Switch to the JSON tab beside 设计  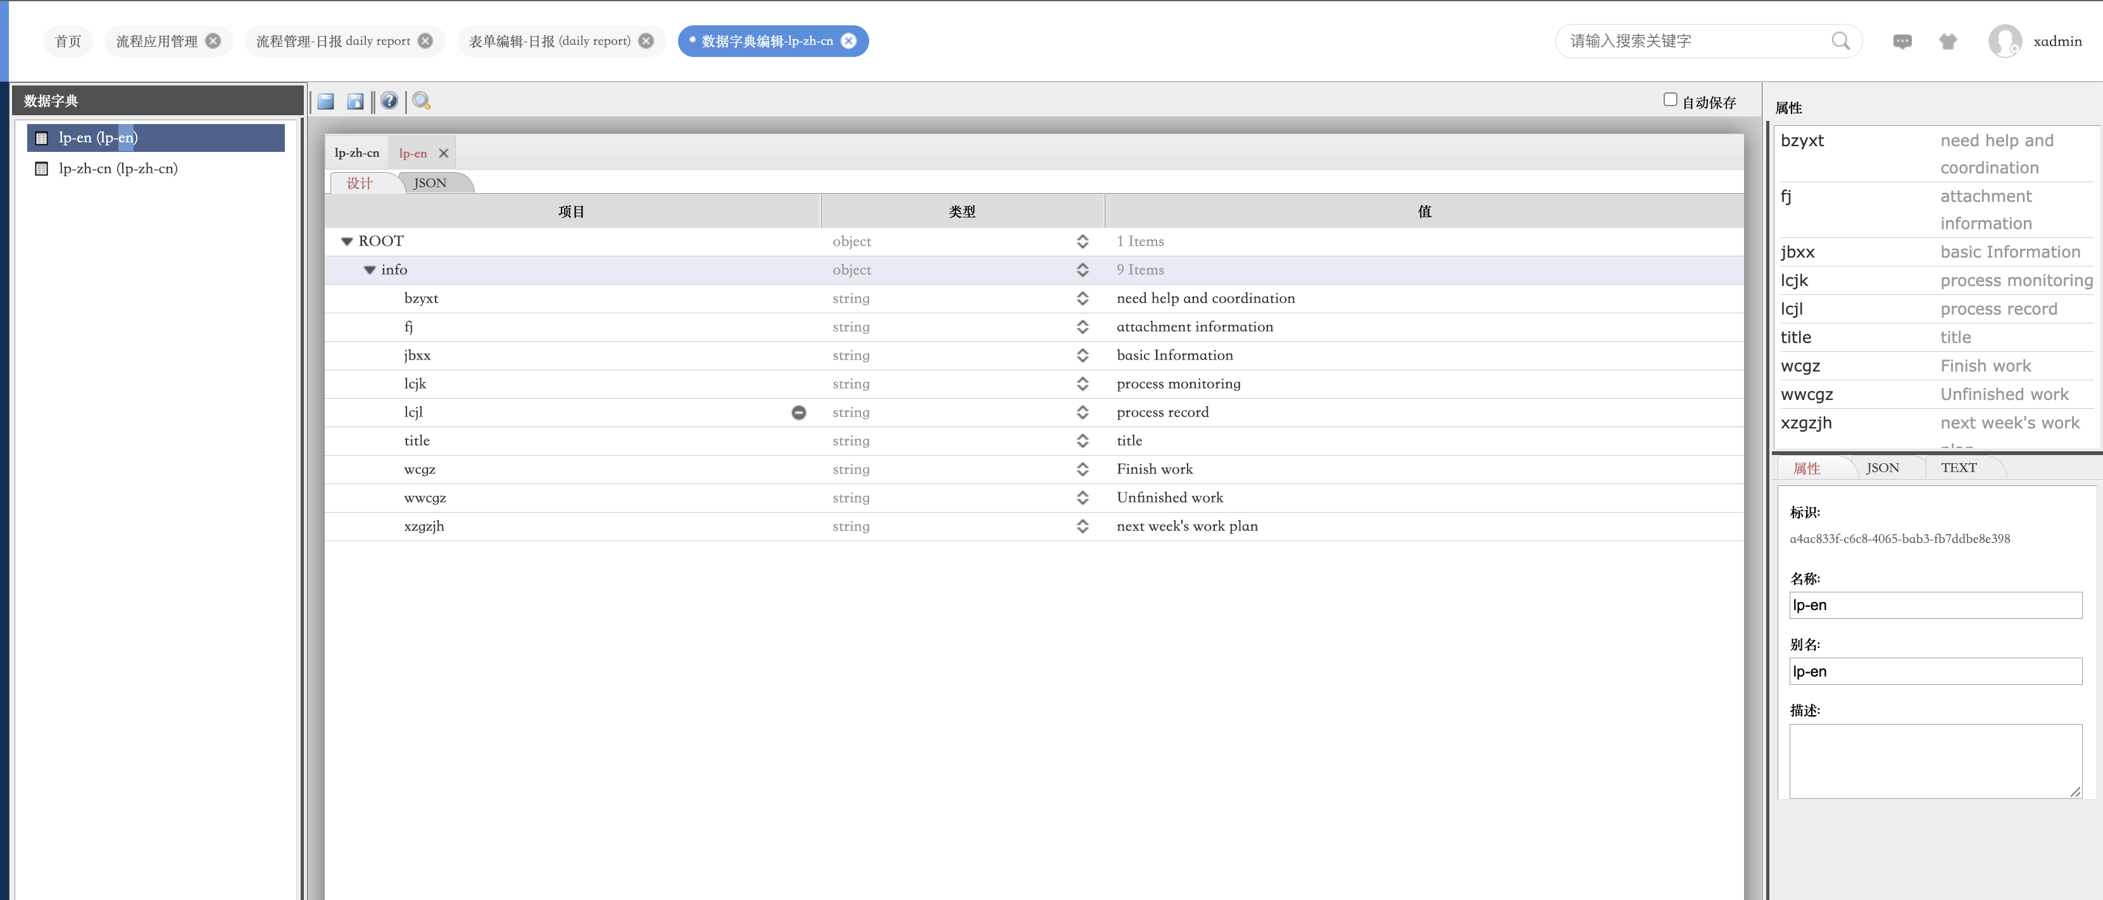430,183
